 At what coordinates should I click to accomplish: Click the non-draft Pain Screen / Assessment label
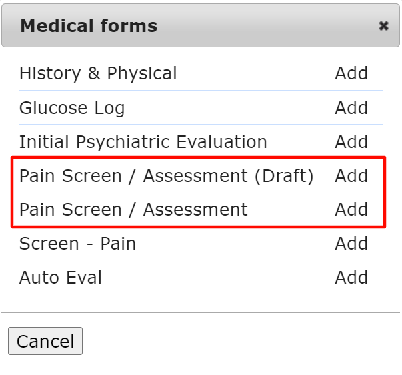tap(133, 210)
